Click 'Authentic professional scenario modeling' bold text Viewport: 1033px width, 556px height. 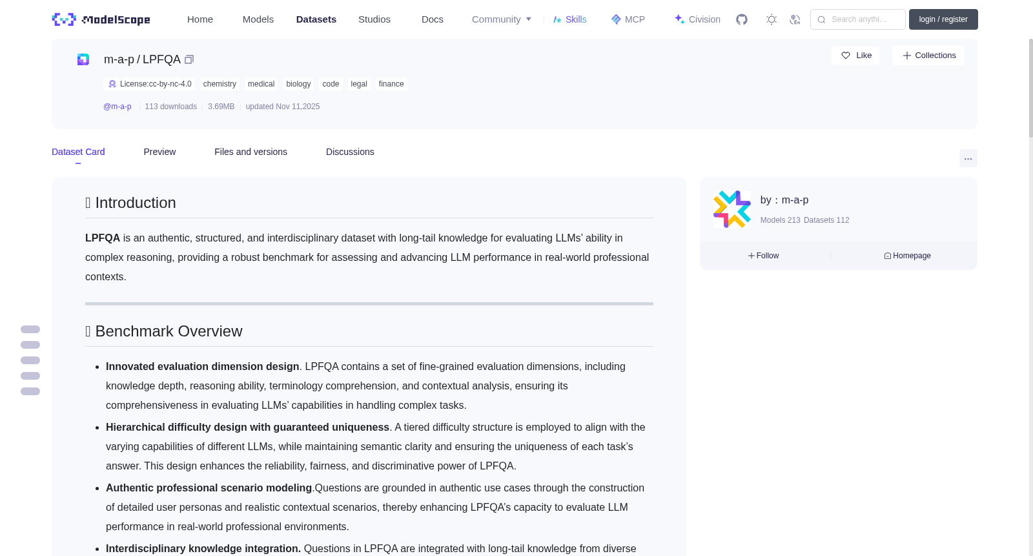(x=209, y=488)
